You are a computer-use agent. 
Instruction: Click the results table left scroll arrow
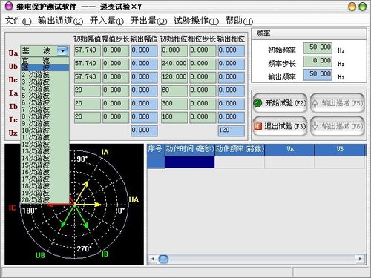(153, 259)
